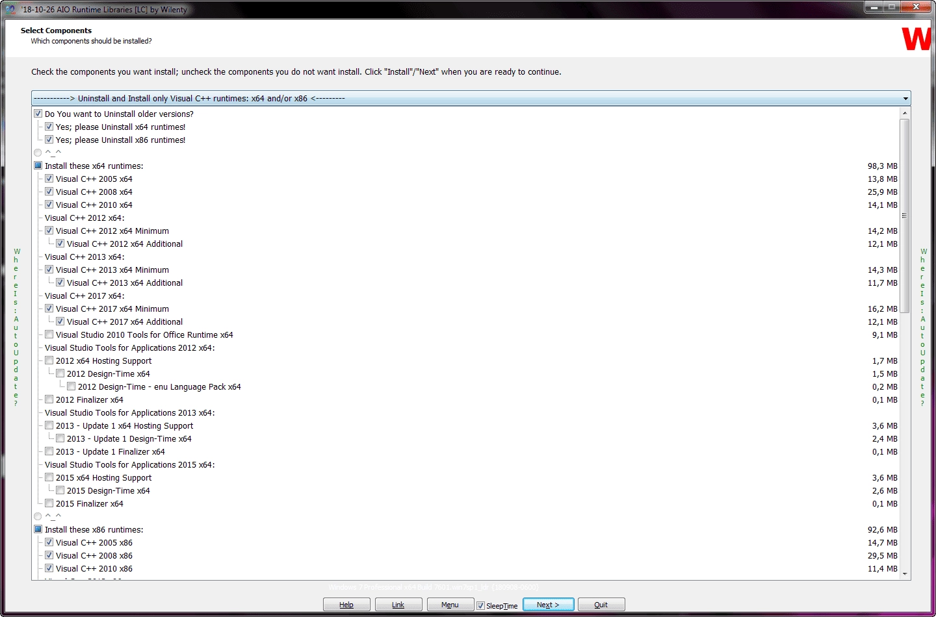Click right vertical 'WhereIs:AutoUpdate?' text
Image resolution: width=936 pixels, height=617 pixels.
923,327
